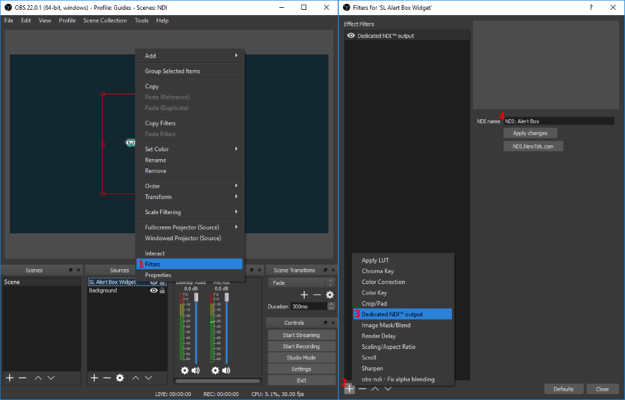Expand the Set Color submenu
Viewport: 625px width, 400px height.
pyautogui.click(x=190, y=149)
